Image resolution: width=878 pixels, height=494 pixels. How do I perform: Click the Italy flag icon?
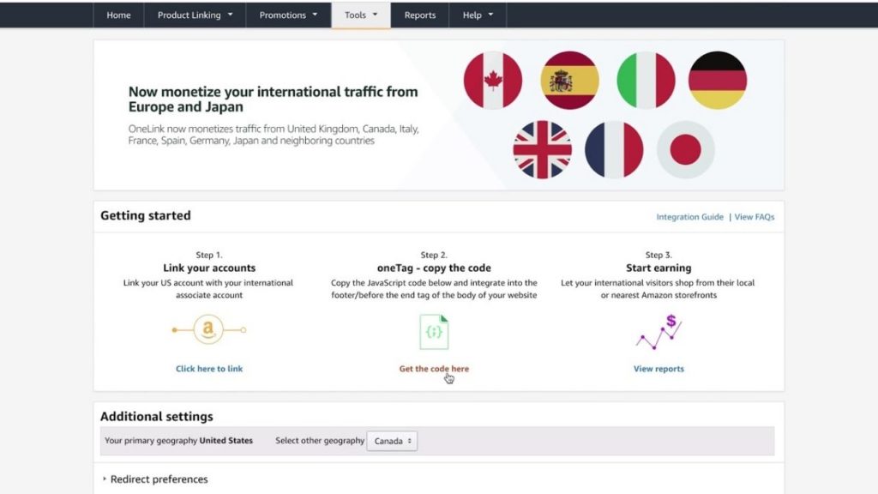[645, 79]
